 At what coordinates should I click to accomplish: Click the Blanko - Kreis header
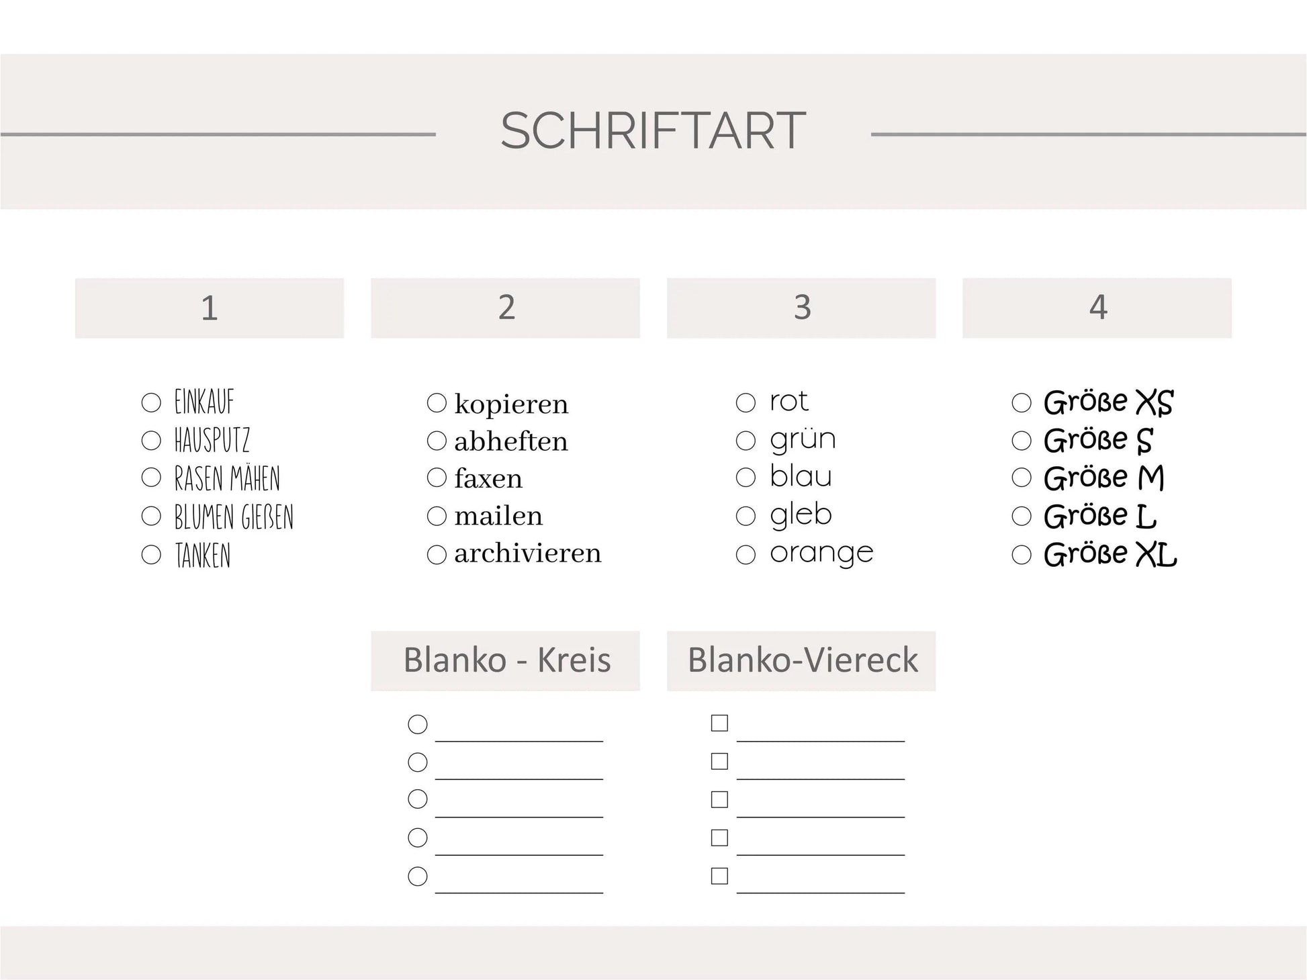pos(506,660)
